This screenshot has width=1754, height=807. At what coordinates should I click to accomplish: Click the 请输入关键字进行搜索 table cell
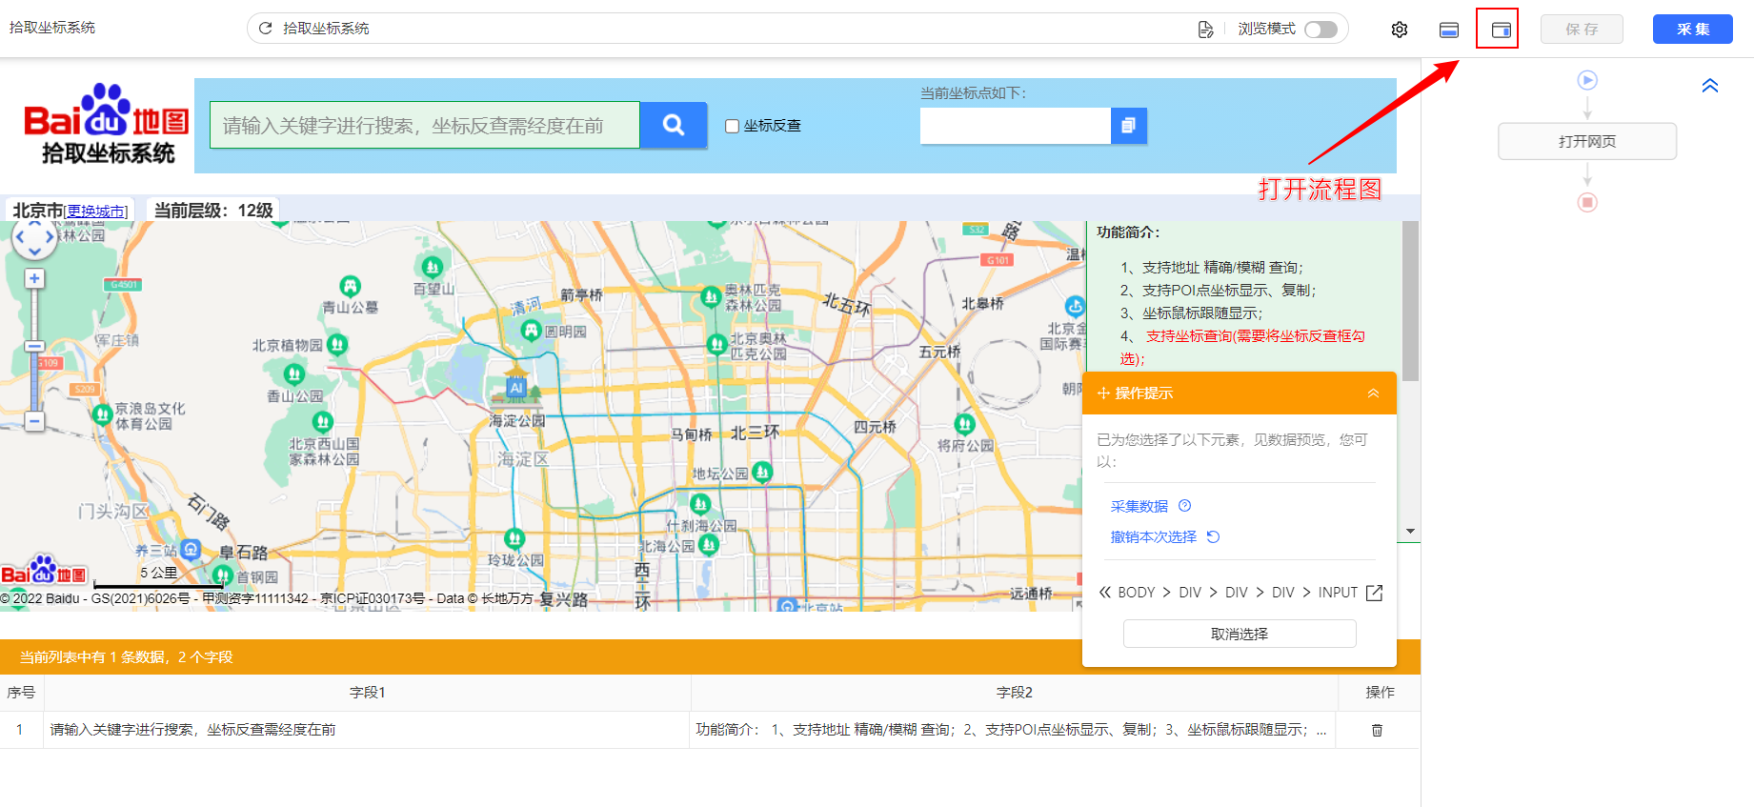coord(367,730)
